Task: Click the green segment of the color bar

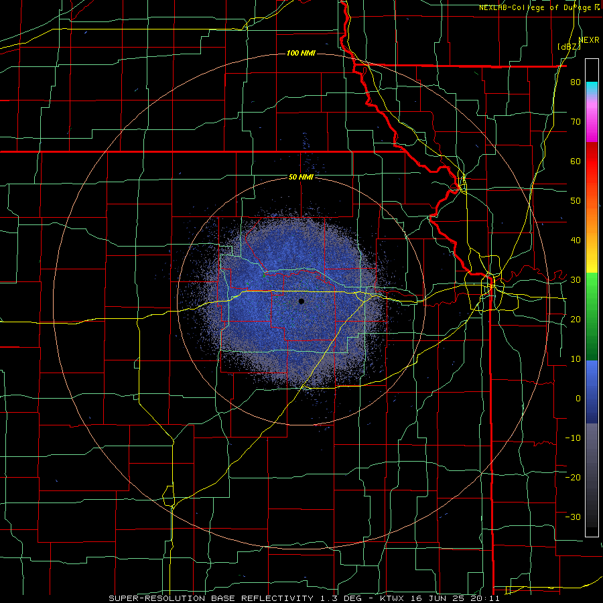Action: (592, 316)
